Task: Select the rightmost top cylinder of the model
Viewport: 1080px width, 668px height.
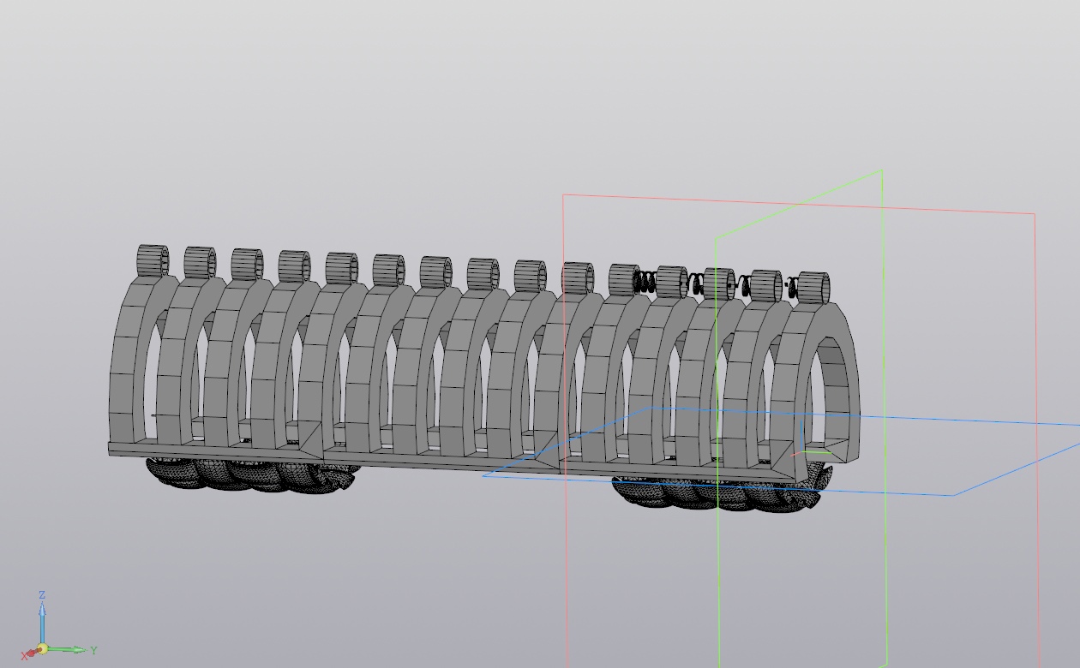Action: tap(813, 288)
